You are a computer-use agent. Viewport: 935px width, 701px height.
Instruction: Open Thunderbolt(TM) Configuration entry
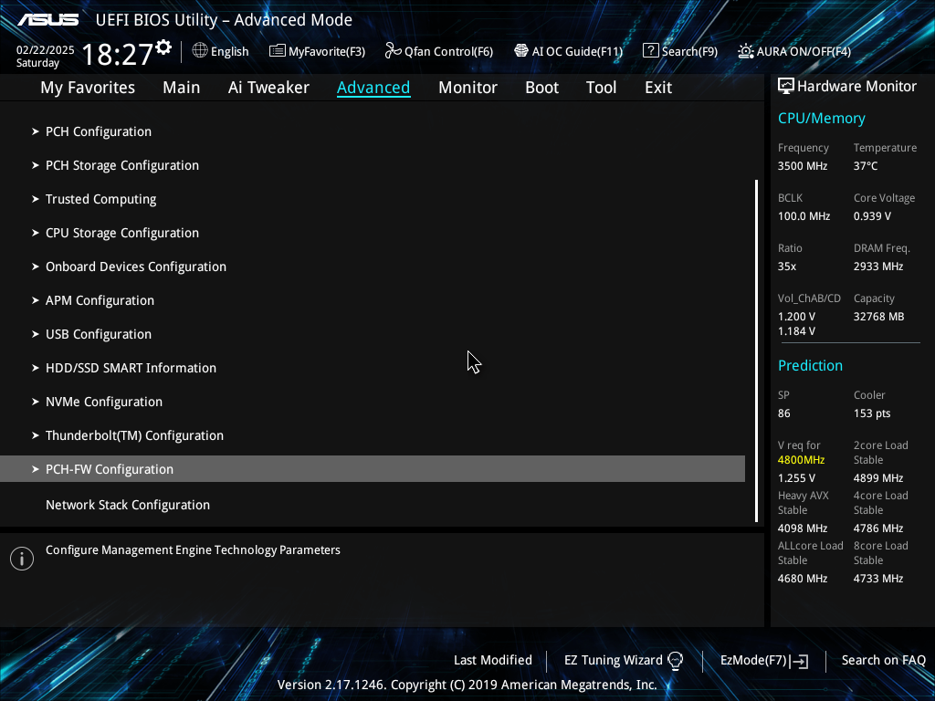(x=134, y=435)
